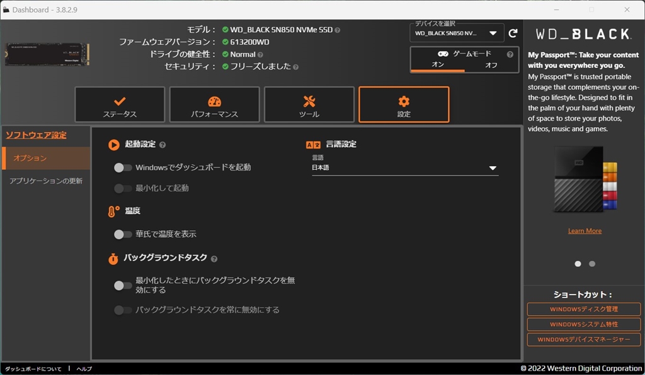The height and width of the screenshot is (375, 645).
Task: Open the 言語 dropdown showing 日本語
Action: [405, 168]
